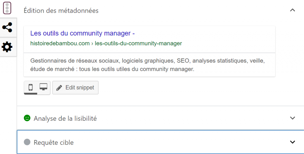Open the social sharing tab icon

coord(7,27)
